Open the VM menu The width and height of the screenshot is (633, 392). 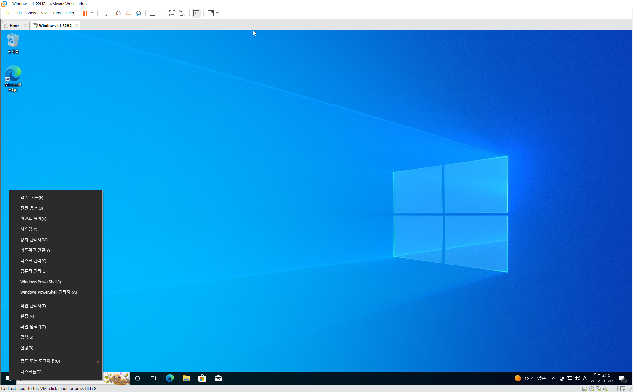[44, 13]
